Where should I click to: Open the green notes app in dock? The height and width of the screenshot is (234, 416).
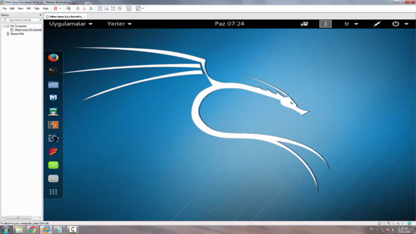click(x=53, y=165)
